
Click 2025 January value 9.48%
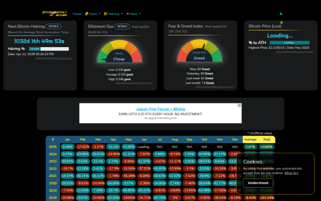pyautogui.click(x=67, y=147)
